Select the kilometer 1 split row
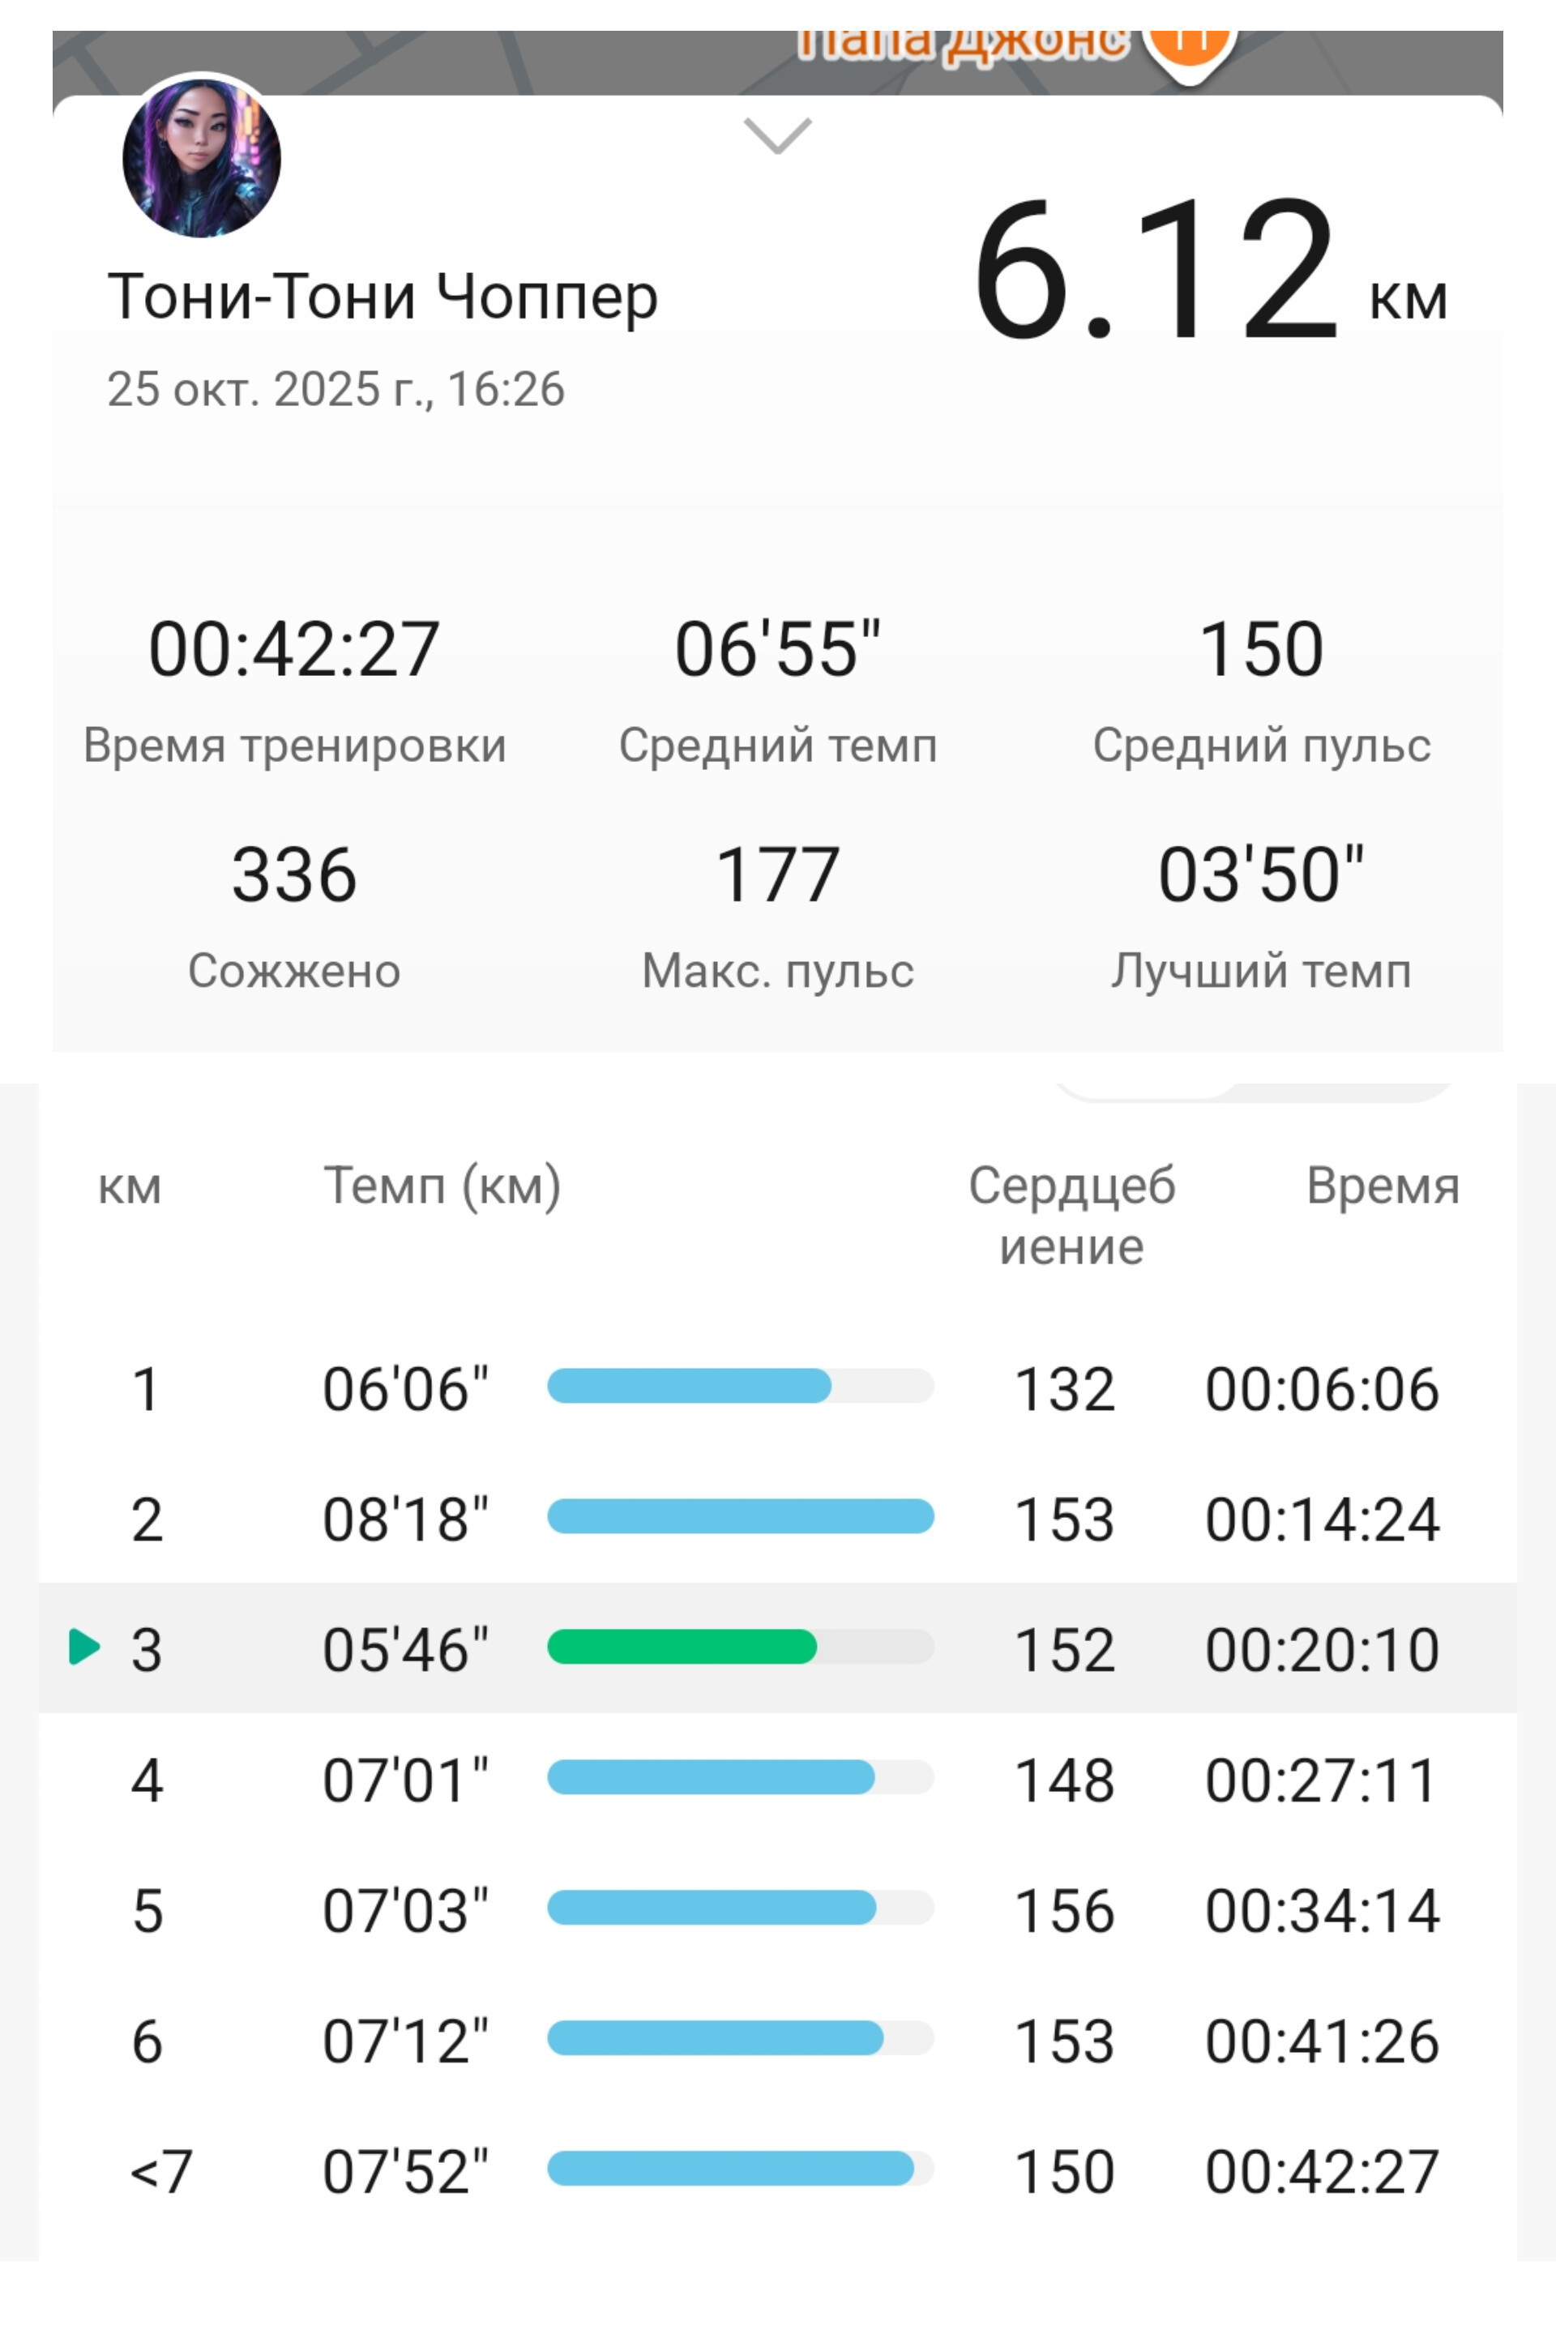Screen dimensions: 1556x2334 [778, 1387]
